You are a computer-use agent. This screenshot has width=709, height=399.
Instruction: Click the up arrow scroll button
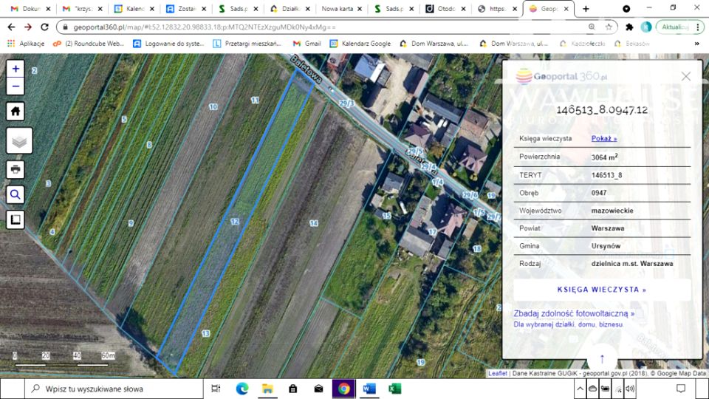602,359
